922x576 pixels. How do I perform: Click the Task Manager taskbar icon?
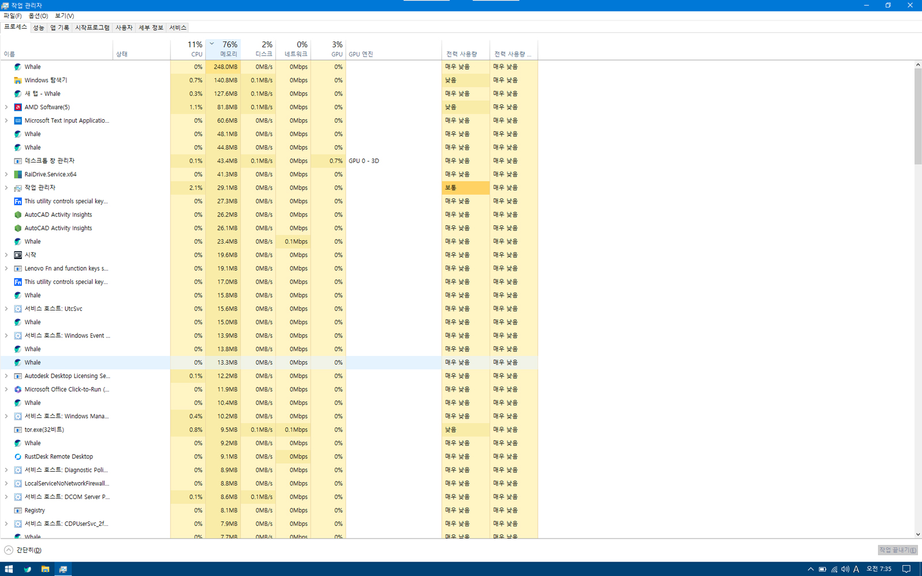63,569
